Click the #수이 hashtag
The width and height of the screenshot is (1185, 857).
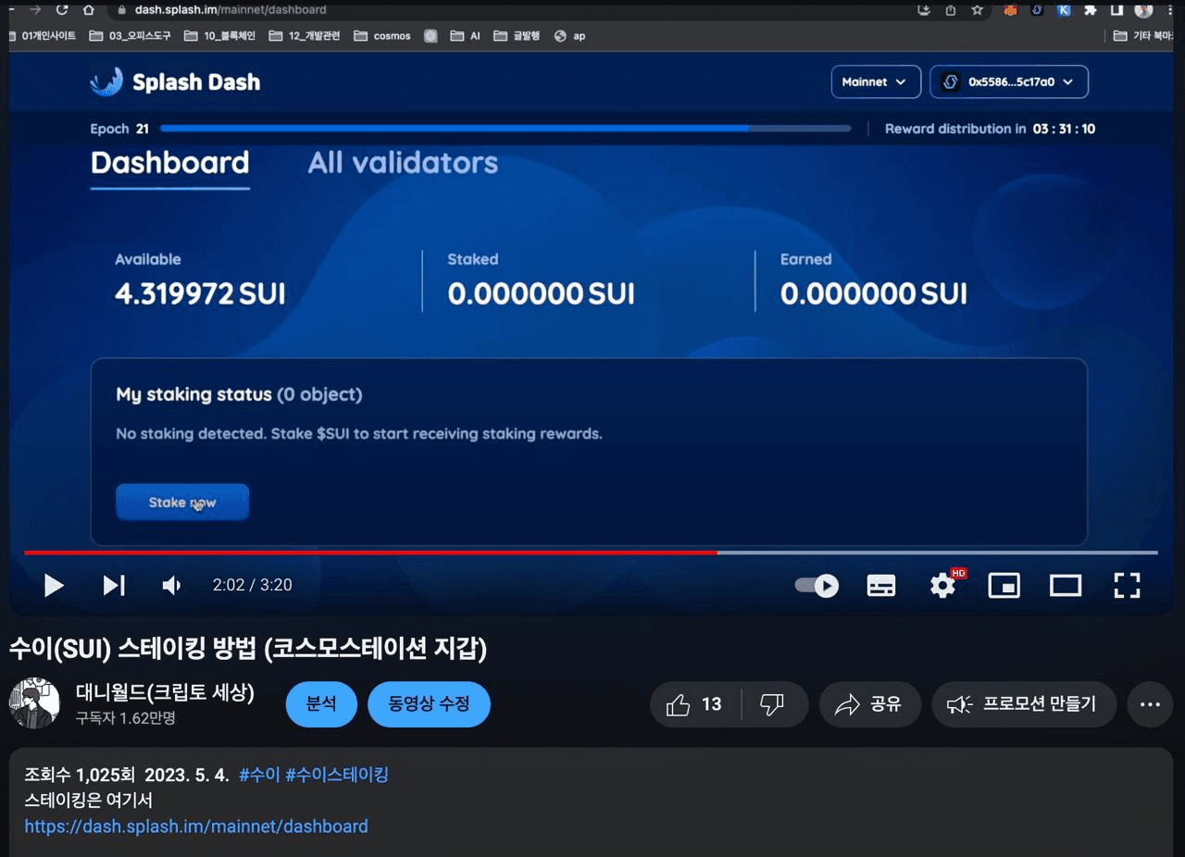(259, 775)
